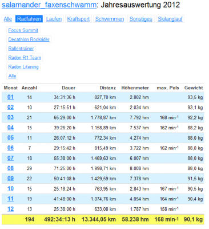Click the 168 min-1 pulse in row 03
This screenshot has width=209, height=229.
(169, 117)
